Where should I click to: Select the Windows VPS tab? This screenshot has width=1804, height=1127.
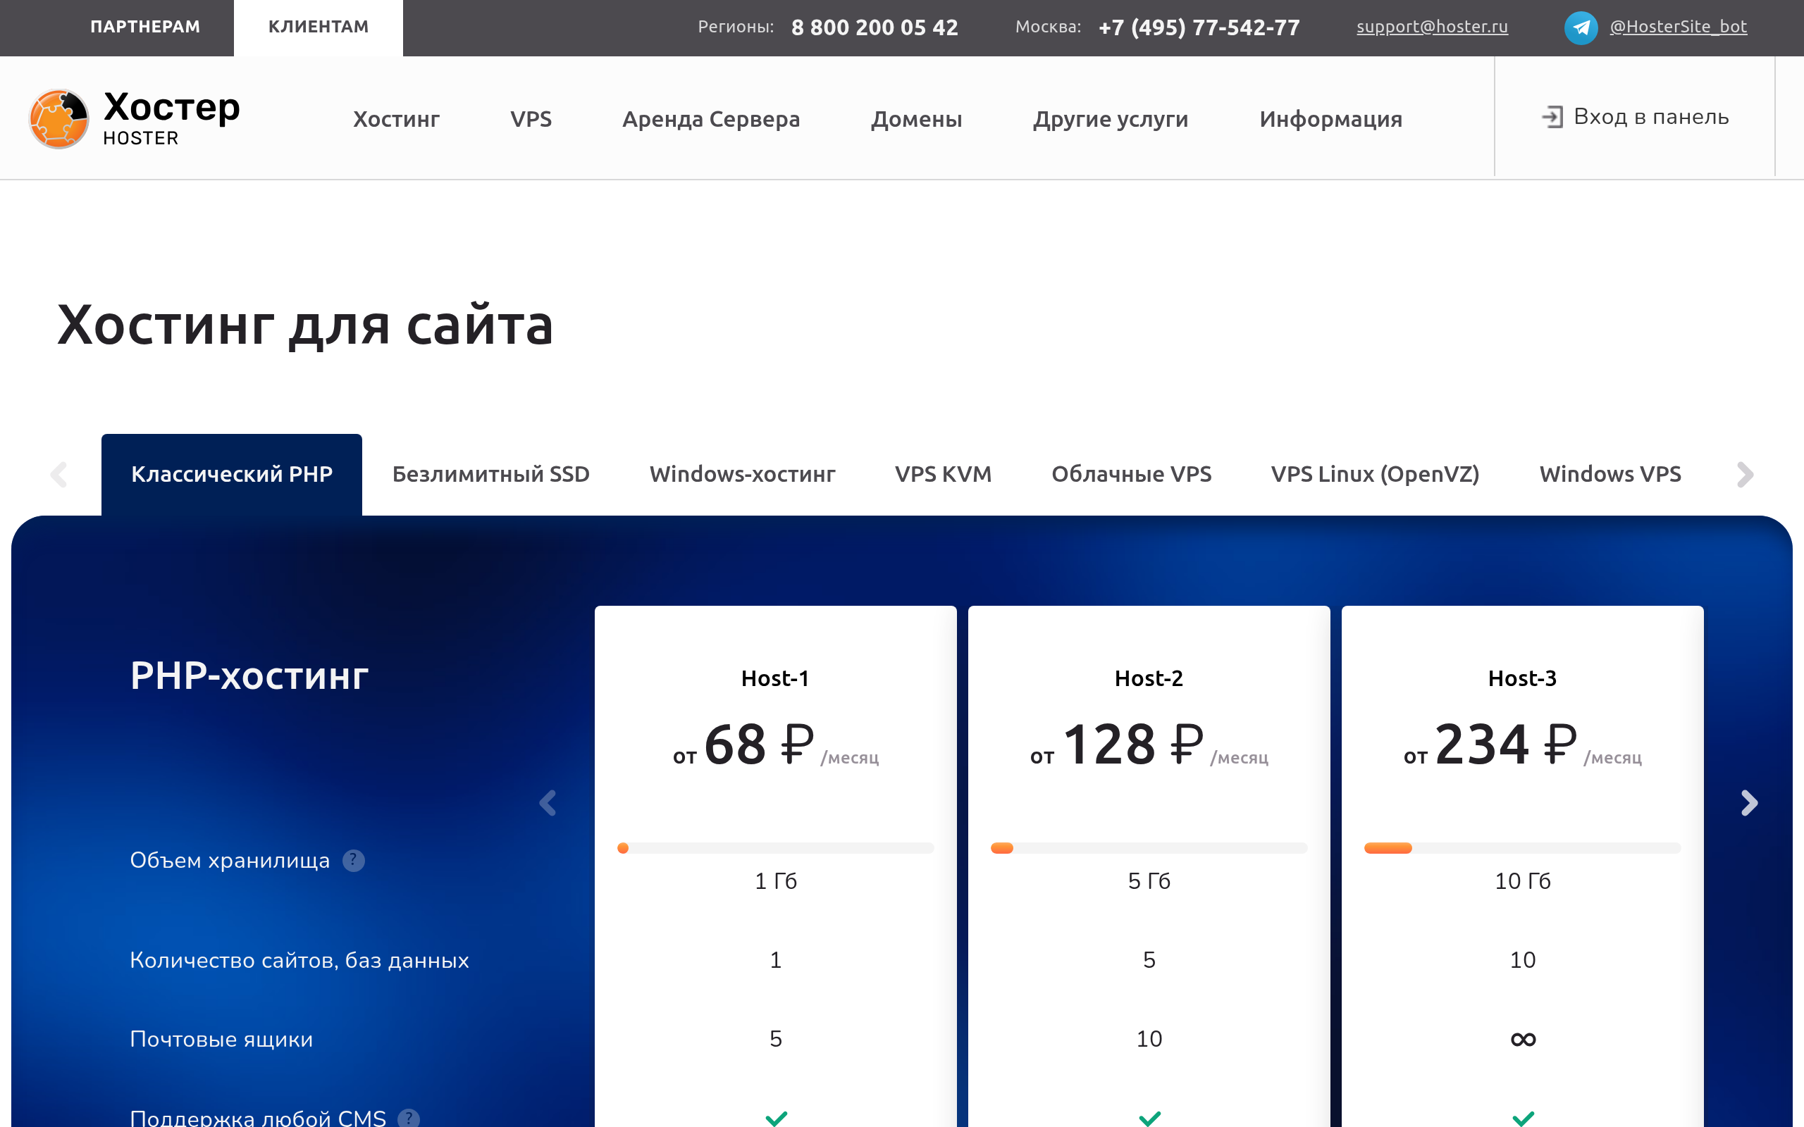tap(1610, 474)
